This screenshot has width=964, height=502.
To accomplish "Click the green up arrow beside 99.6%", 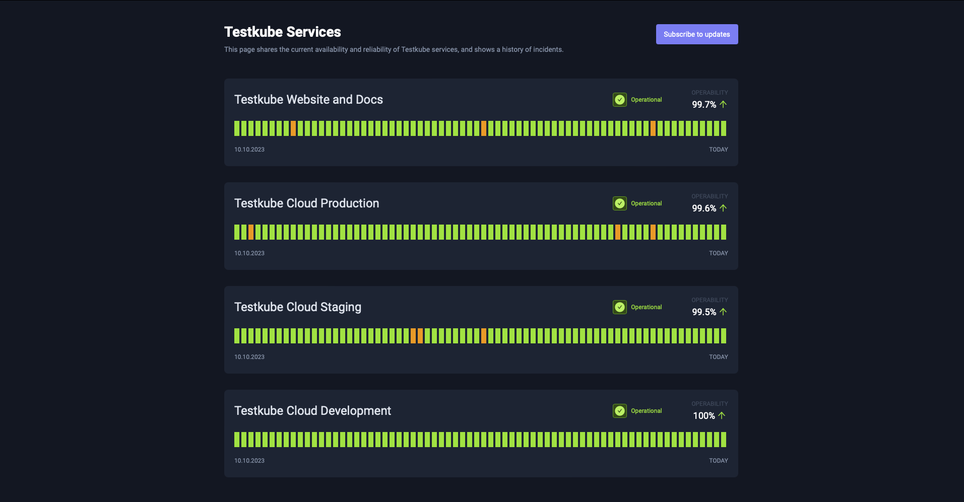I will 723,208.
